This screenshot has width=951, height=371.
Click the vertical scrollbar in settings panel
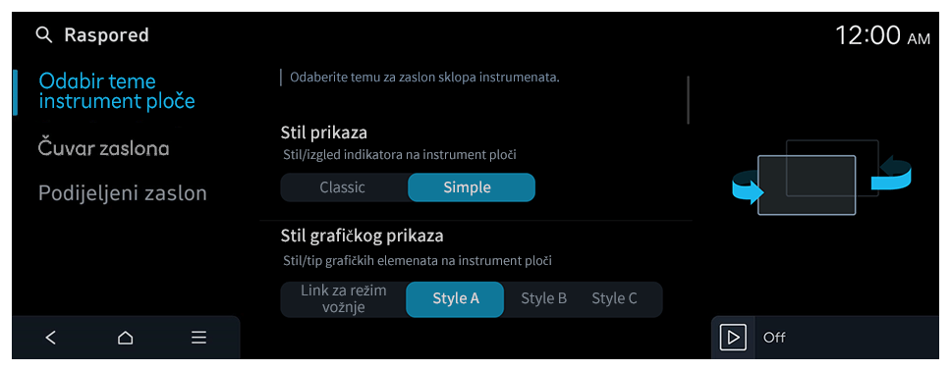pos(689,100)
